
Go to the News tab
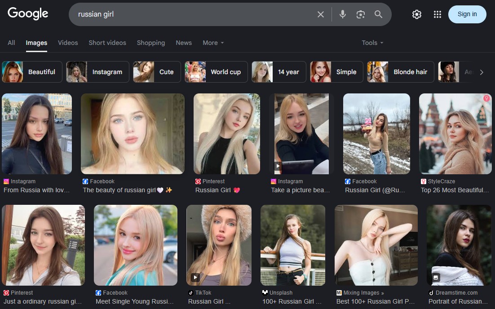(x=184, y=43)
